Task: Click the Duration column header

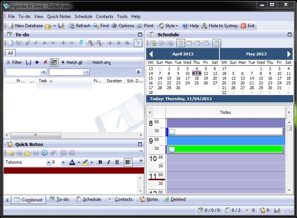Action: 114,81
